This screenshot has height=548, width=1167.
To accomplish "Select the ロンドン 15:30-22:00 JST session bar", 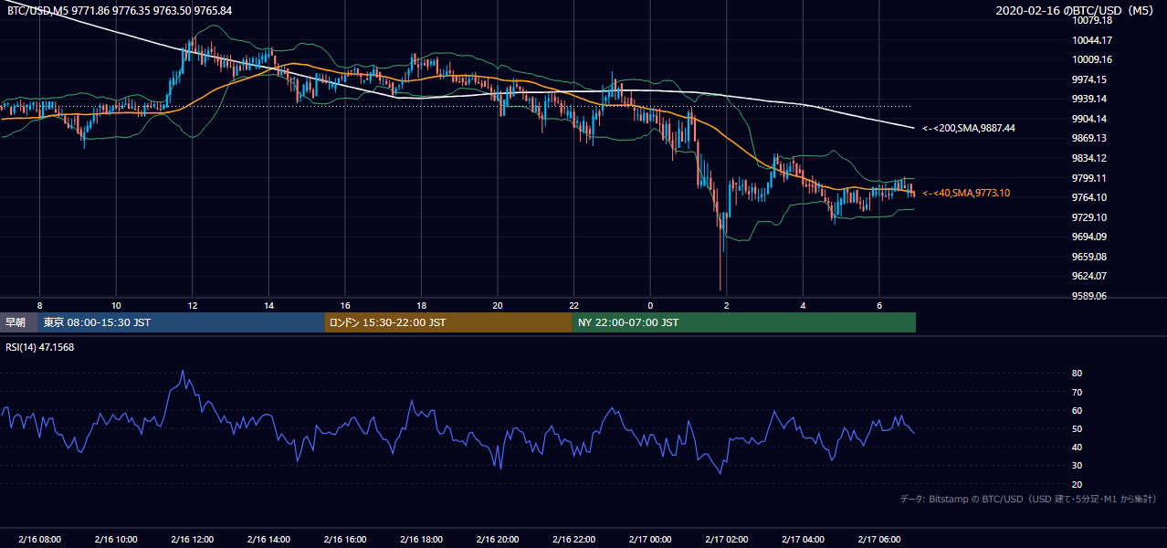I will pyautogui.click(x=448, y=322).
